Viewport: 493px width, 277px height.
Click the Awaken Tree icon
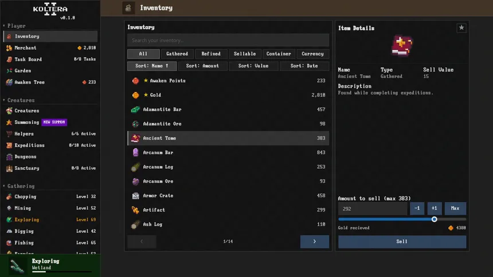(x=9, y=82)
